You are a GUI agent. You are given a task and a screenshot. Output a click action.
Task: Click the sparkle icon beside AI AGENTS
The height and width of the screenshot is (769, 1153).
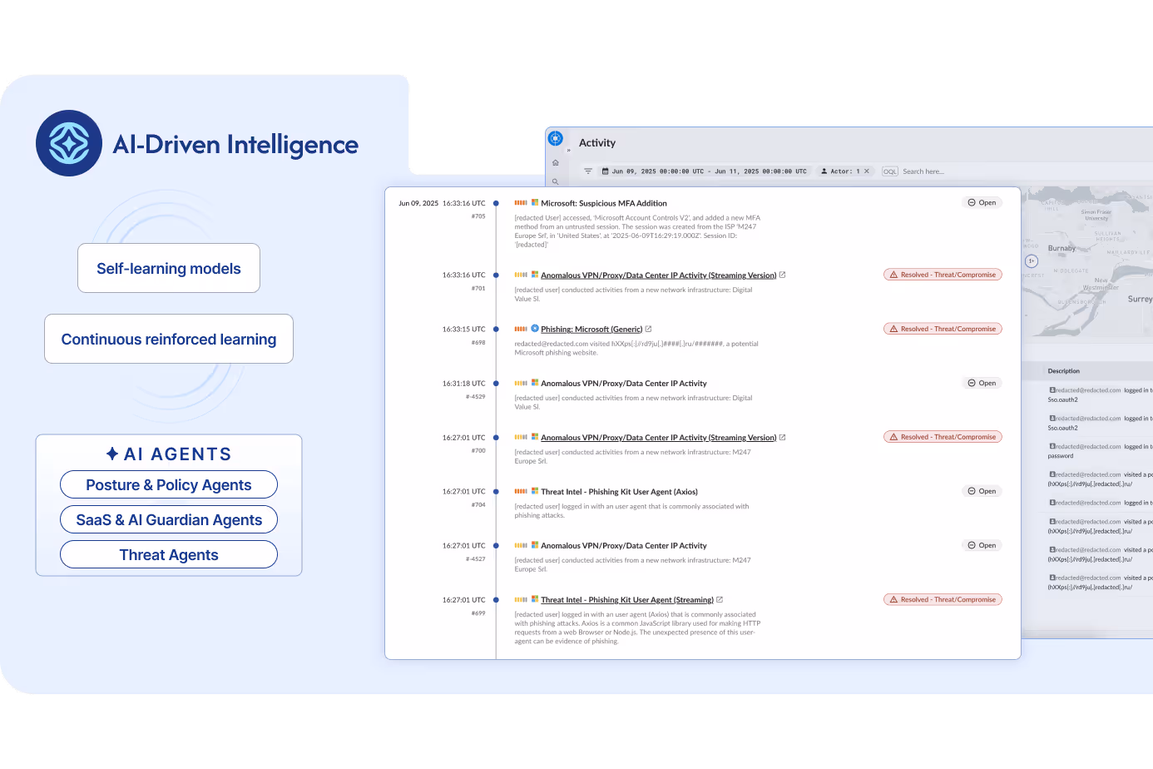[x=112, y=454]
